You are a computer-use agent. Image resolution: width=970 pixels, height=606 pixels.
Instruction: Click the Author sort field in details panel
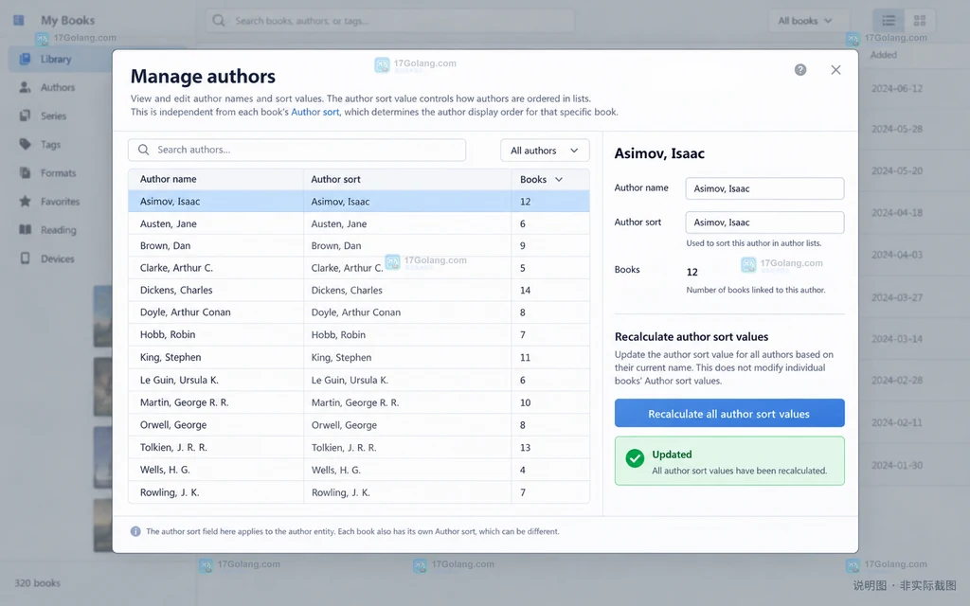764,222
